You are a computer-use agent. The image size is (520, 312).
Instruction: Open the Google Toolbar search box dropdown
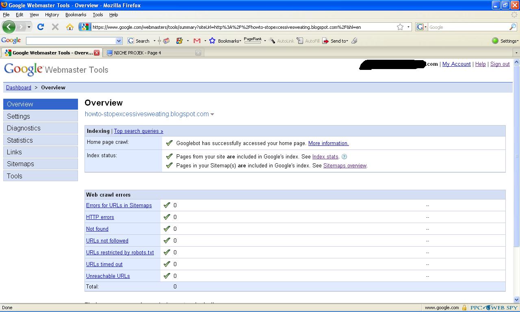(119, 41)
